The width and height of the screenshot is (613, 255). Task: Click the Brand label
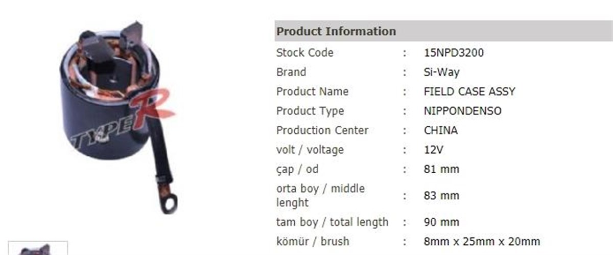tap(291, 72)
